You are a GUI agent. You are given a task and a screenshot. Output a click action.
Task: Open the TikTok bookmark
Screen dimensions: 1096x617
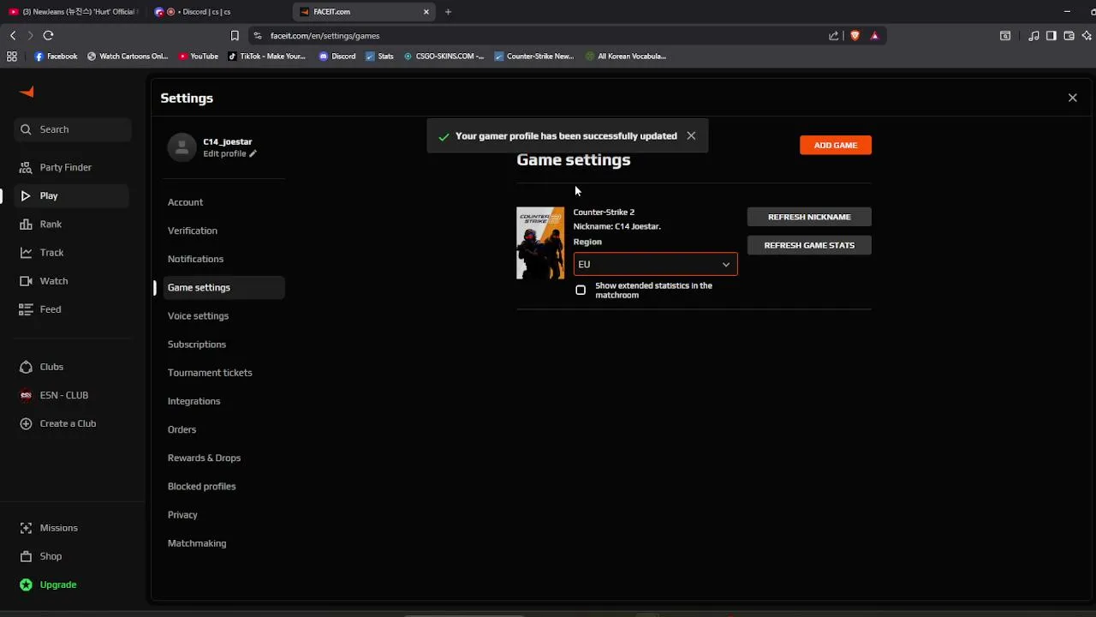pos(266,56)
